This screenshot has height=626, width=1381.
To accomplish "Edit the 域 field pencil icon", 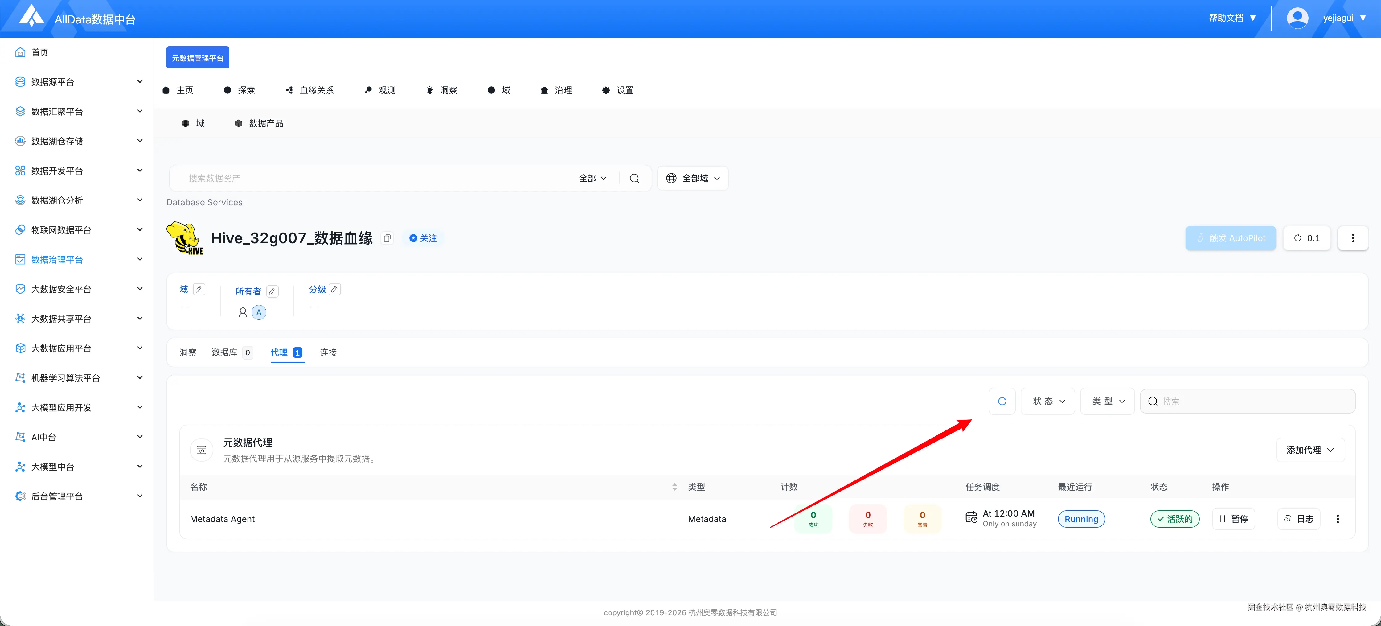I will point(199,289).
